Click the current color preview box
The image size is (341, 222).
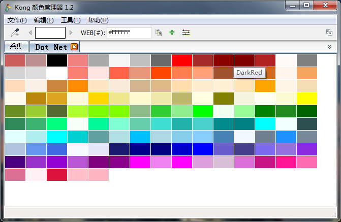pyautogui.click(x=50, y=33)
